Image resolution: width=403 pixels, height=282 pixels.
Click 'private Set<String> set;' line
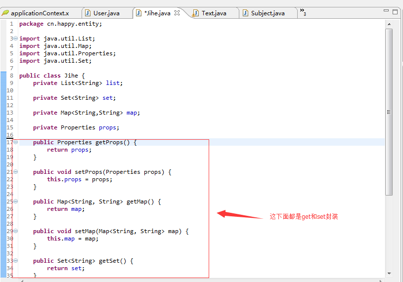point(74,98)
